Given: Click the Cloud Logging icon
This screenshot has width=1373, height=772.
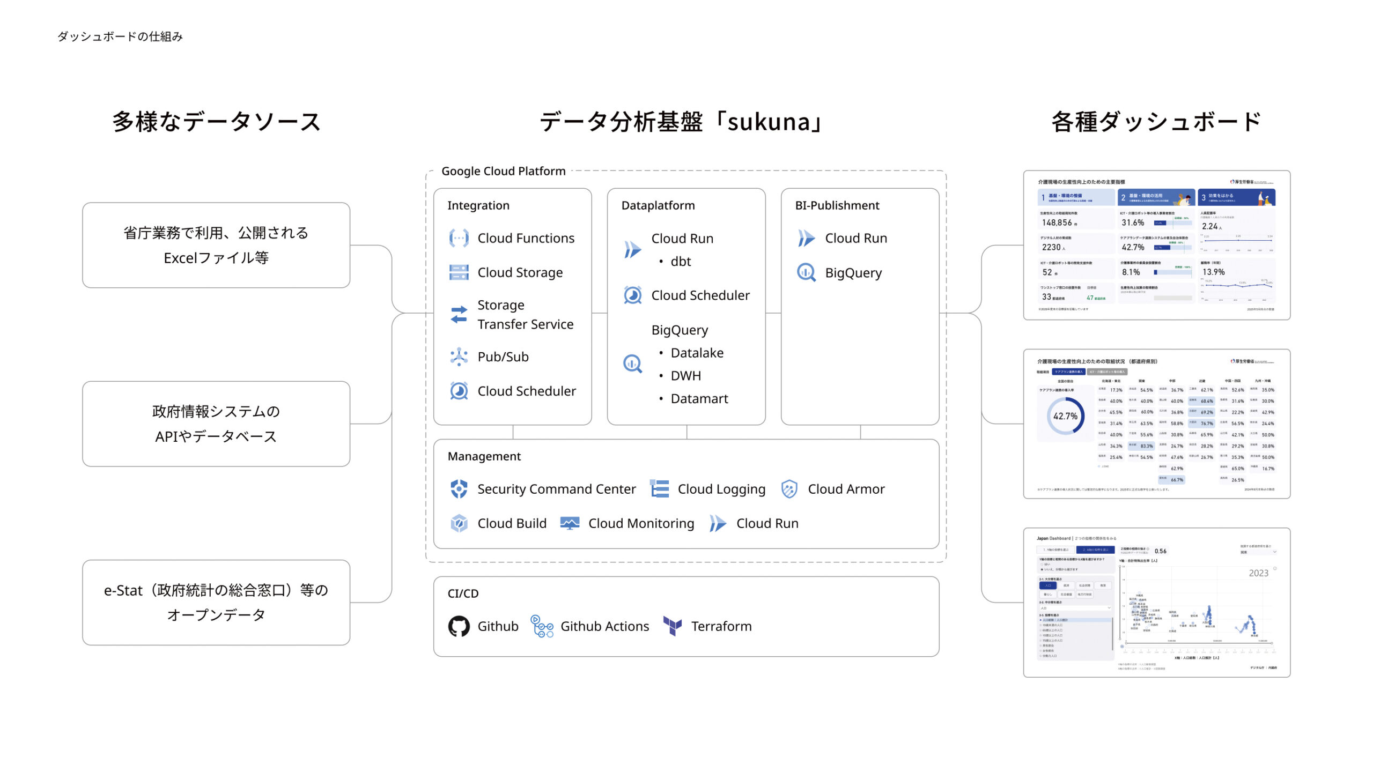Looking at the screenshot, I should coord(659,489).
